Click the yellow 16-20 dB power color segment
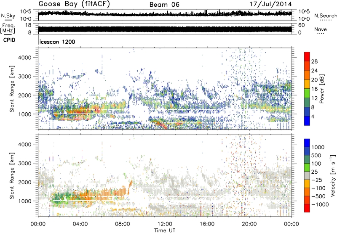Image resolution: width=337 pixels, height=233 pixels. [307, 84]
